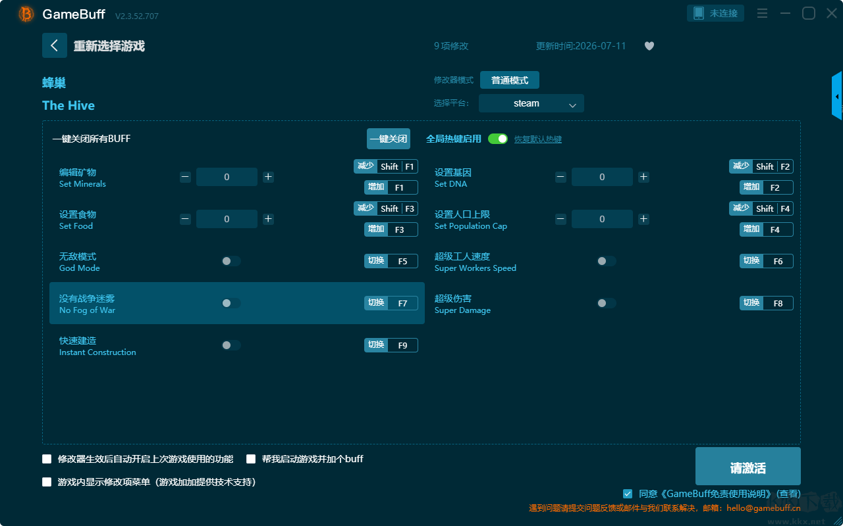Screen dimensions: 843x526
Task: Enable Super Damage switch
Action: tap(607, 303)
